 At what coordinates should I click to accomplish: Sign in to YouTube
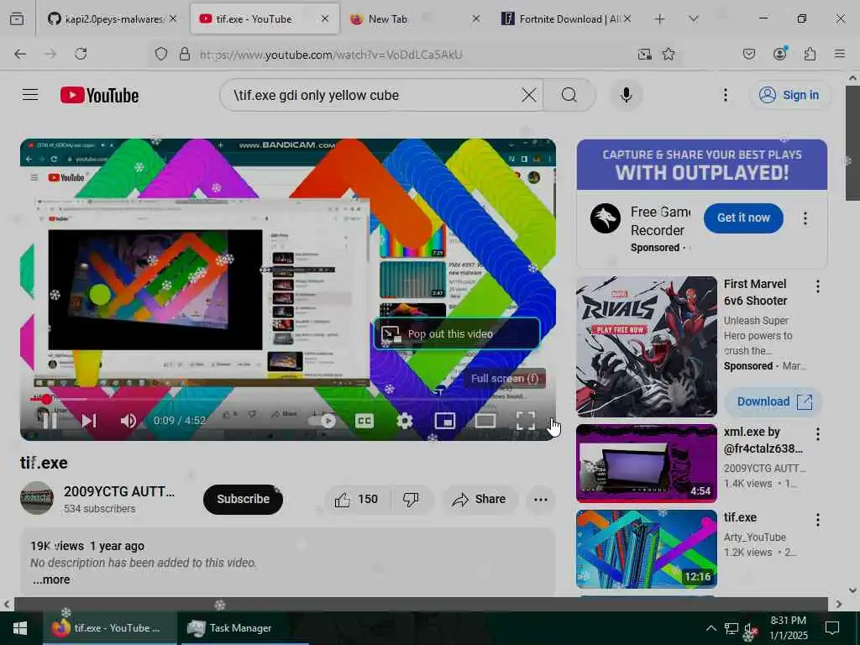789,95
